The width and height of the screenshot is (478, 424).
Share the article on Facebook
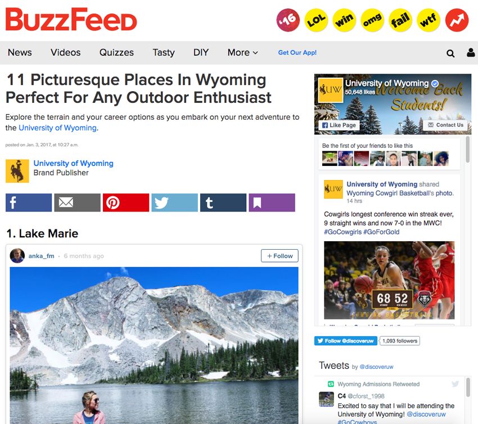(29, 202)
